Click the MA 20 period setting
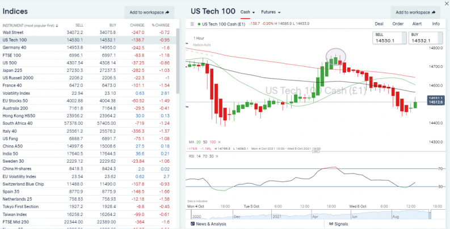Screen dimensions: 450x229 click(x=199, y=142)
